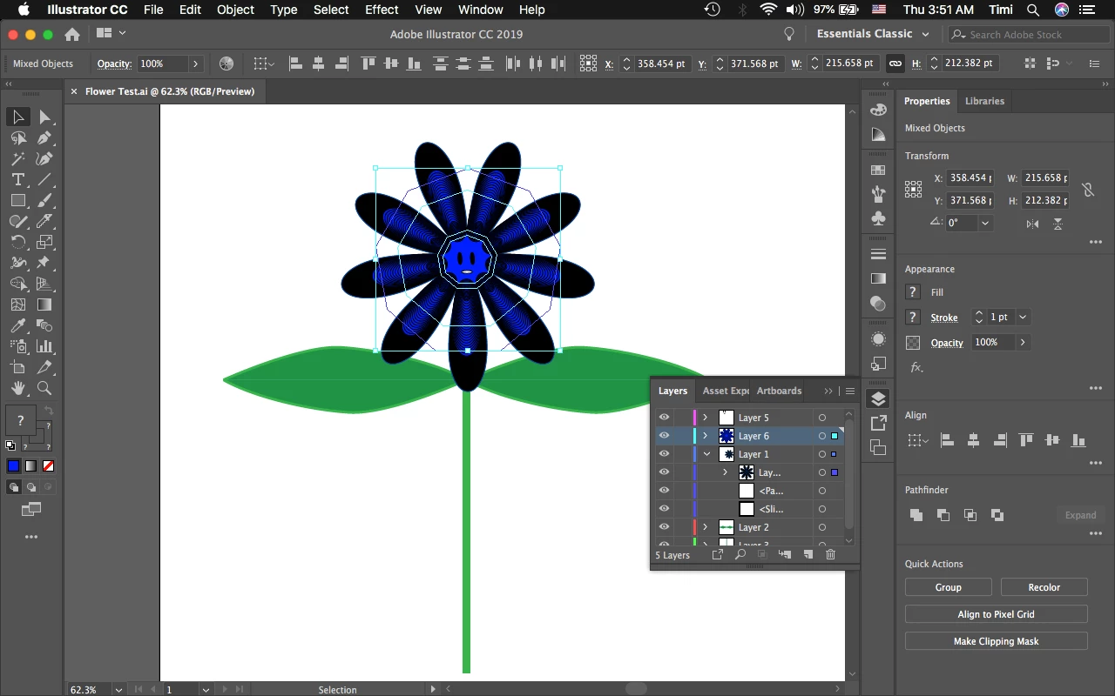Select the Mesh tool
1115x696 pixels.
[18, 304]
